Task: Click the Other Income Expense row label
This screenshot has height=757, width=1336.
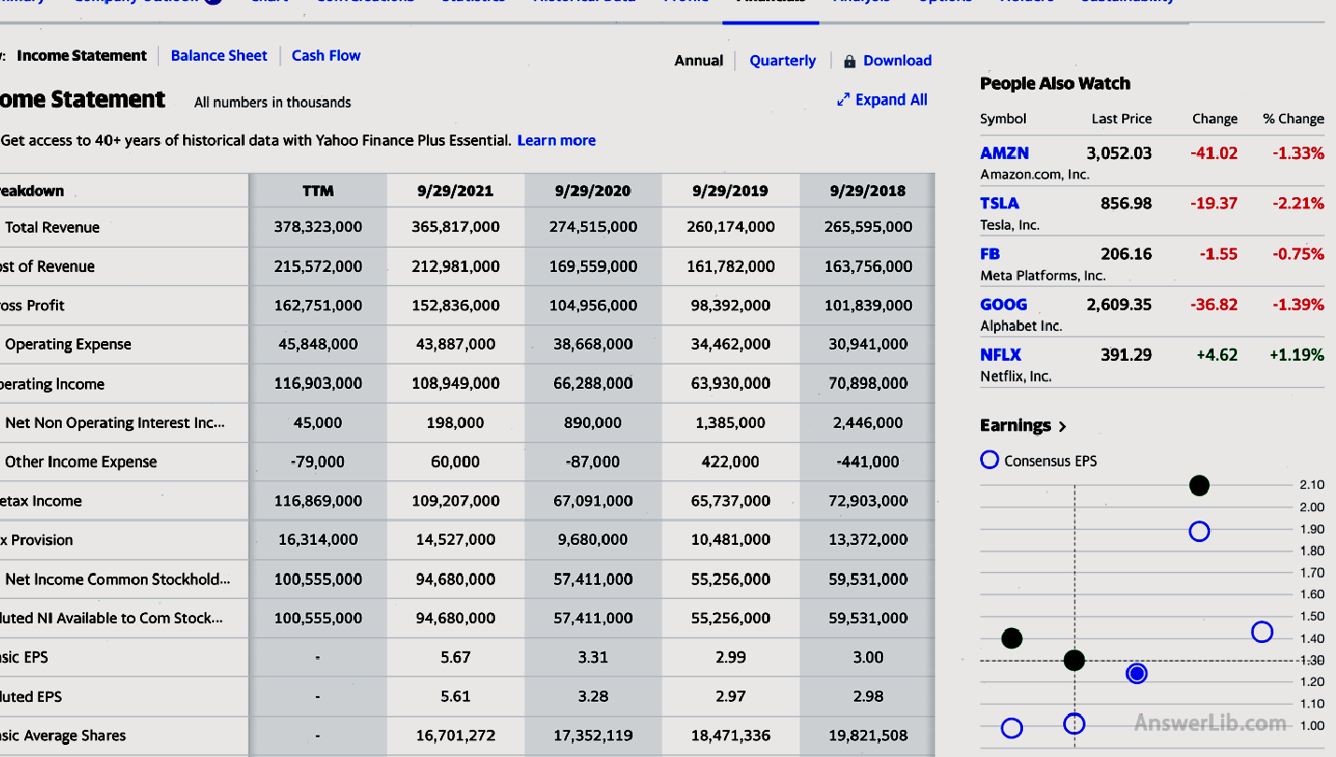Action: pos(81,463)
